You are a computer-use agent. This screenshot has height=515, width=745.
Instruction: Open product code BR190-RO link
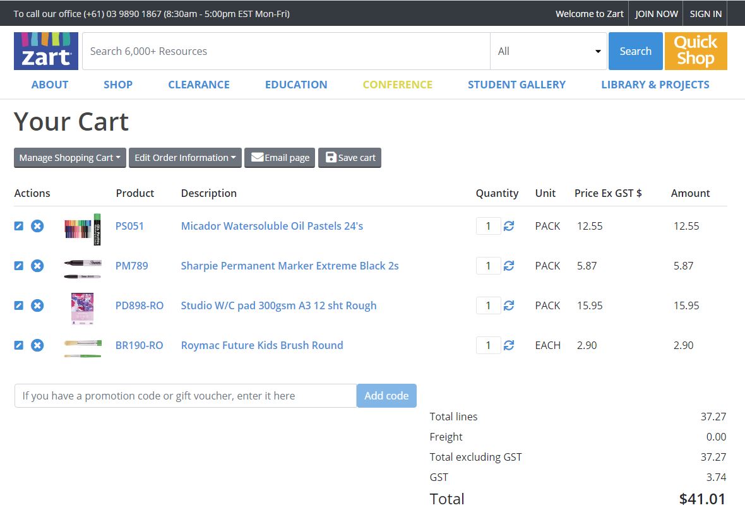139,345
